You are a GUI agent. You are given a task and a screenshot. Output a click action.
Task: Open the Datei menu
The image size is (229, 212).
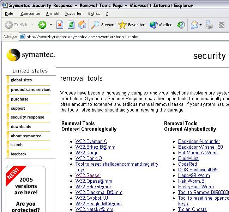(x=10, y=13)
